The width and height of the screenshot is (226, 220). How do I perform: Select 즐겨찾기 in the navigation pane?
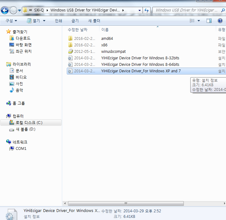pyautogui.click(x=20, y=32)
